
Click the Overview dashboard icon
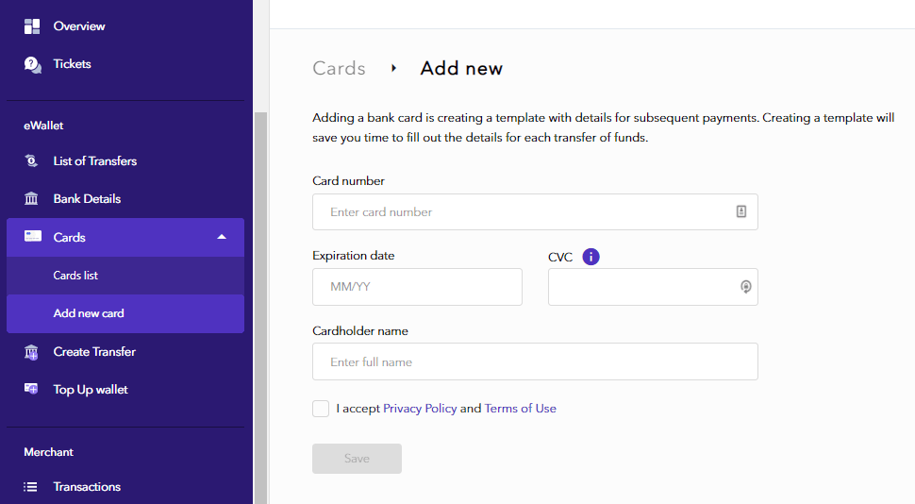pyautogui.click(x=32, y=26)
